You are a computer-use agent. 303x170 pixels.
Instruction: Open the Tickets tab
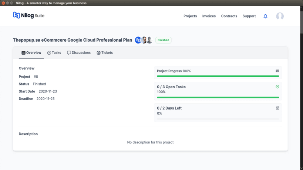(x=105, y=53)
